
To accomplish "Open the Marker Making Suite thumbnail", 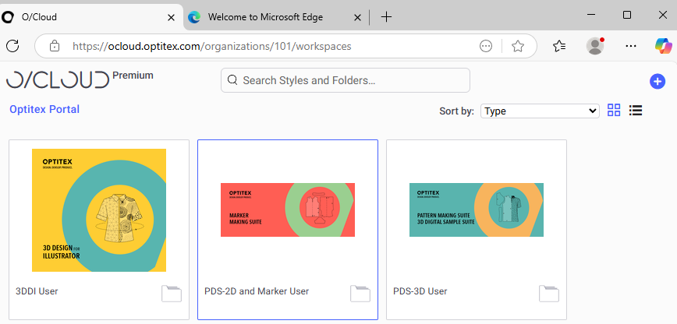I will pyautogui.click(x=288, y=210).
